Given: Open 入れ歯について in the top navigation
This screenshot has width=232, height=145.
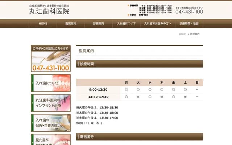Looking at the screenshot, I should [126, 24].
